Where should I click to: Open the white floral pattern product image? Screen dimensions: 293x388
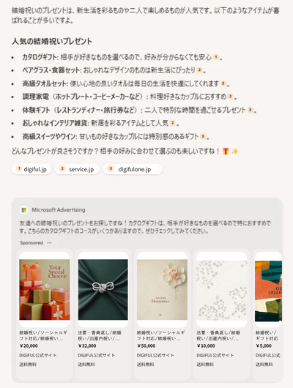222,289
